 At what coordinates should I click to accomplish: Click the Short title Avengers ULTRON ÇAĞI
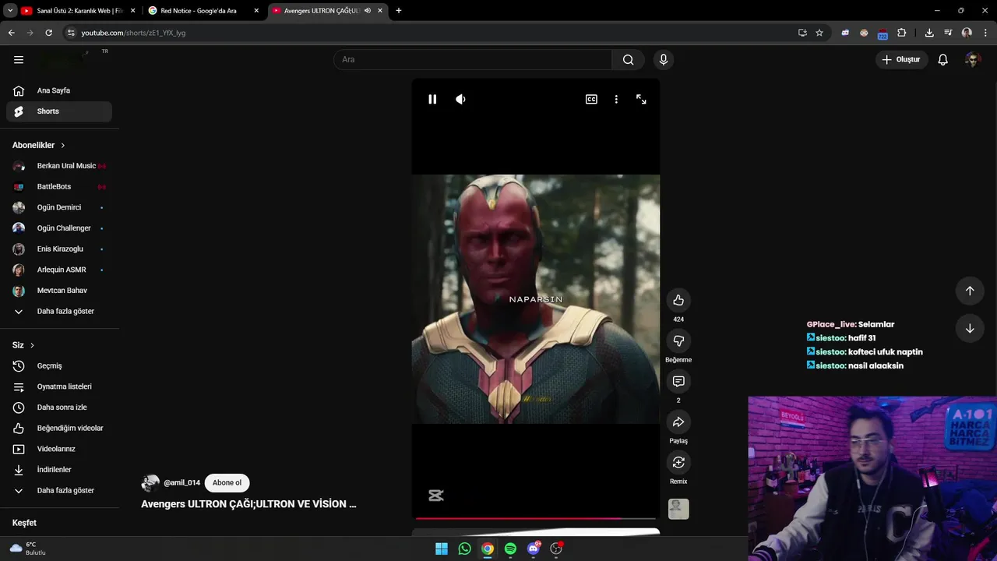pos(248,504)
